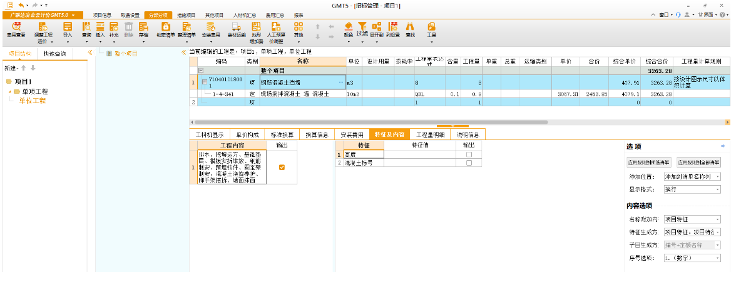746x290 pixels.
Task: Click the 安装费用 toolbar icon
Action: pos(211,29)
